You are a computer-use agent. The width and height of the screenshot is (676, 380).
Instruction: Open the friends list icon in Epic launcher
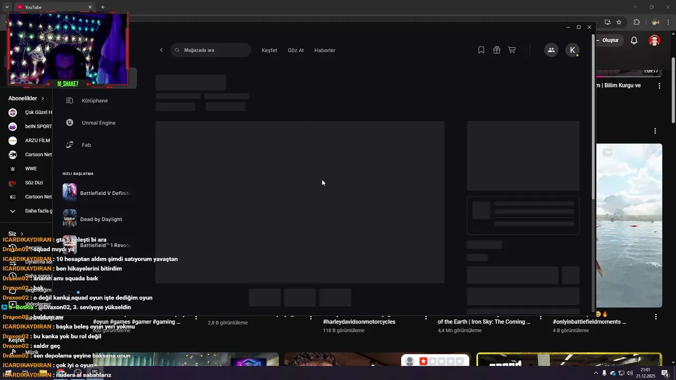click(551, 50)
